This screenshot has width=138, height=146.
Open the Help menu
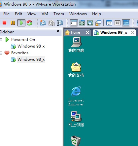pos(96,14)
